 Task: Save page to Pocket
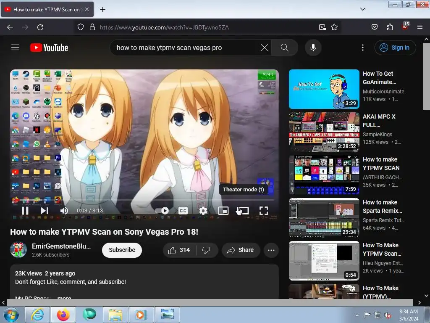click(374, 27)
